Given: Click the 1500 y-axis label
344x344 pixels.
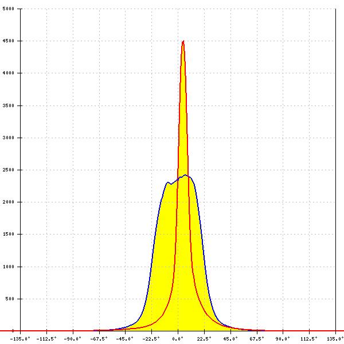Looking at the screenshot, I should (8, 234).
